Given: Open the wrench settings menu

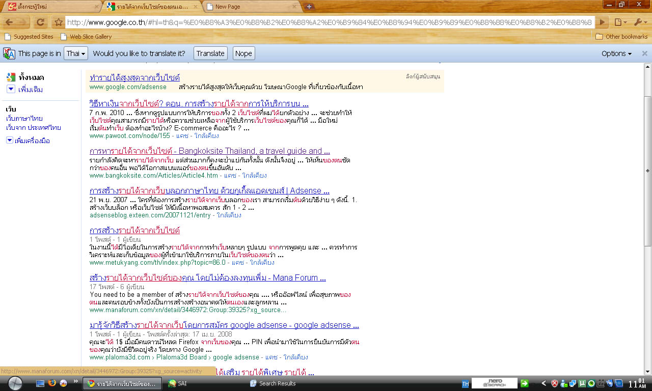Looking at the screenshot, I should tap(640, 22).
